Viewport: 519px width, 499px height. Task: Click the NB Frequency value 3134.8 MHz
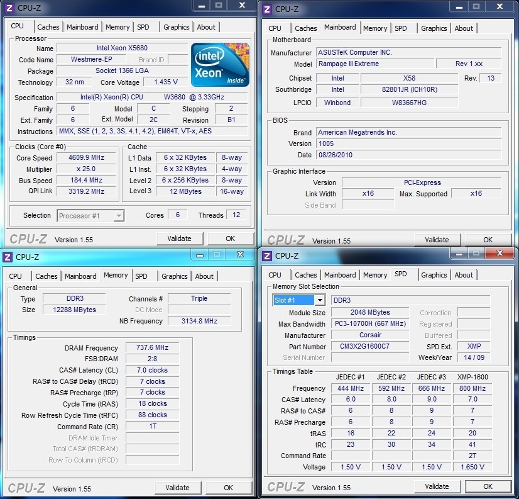click(x=199, y=321)
